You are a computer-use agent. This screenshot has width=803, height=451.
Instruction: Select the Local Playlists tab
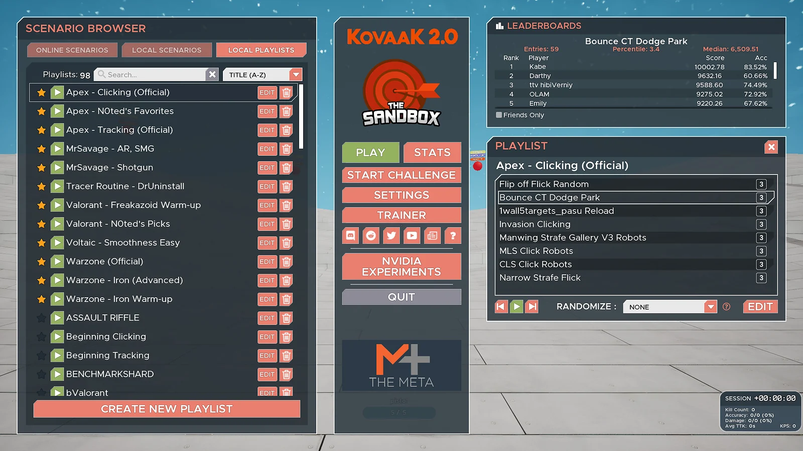tap(261, 50)
